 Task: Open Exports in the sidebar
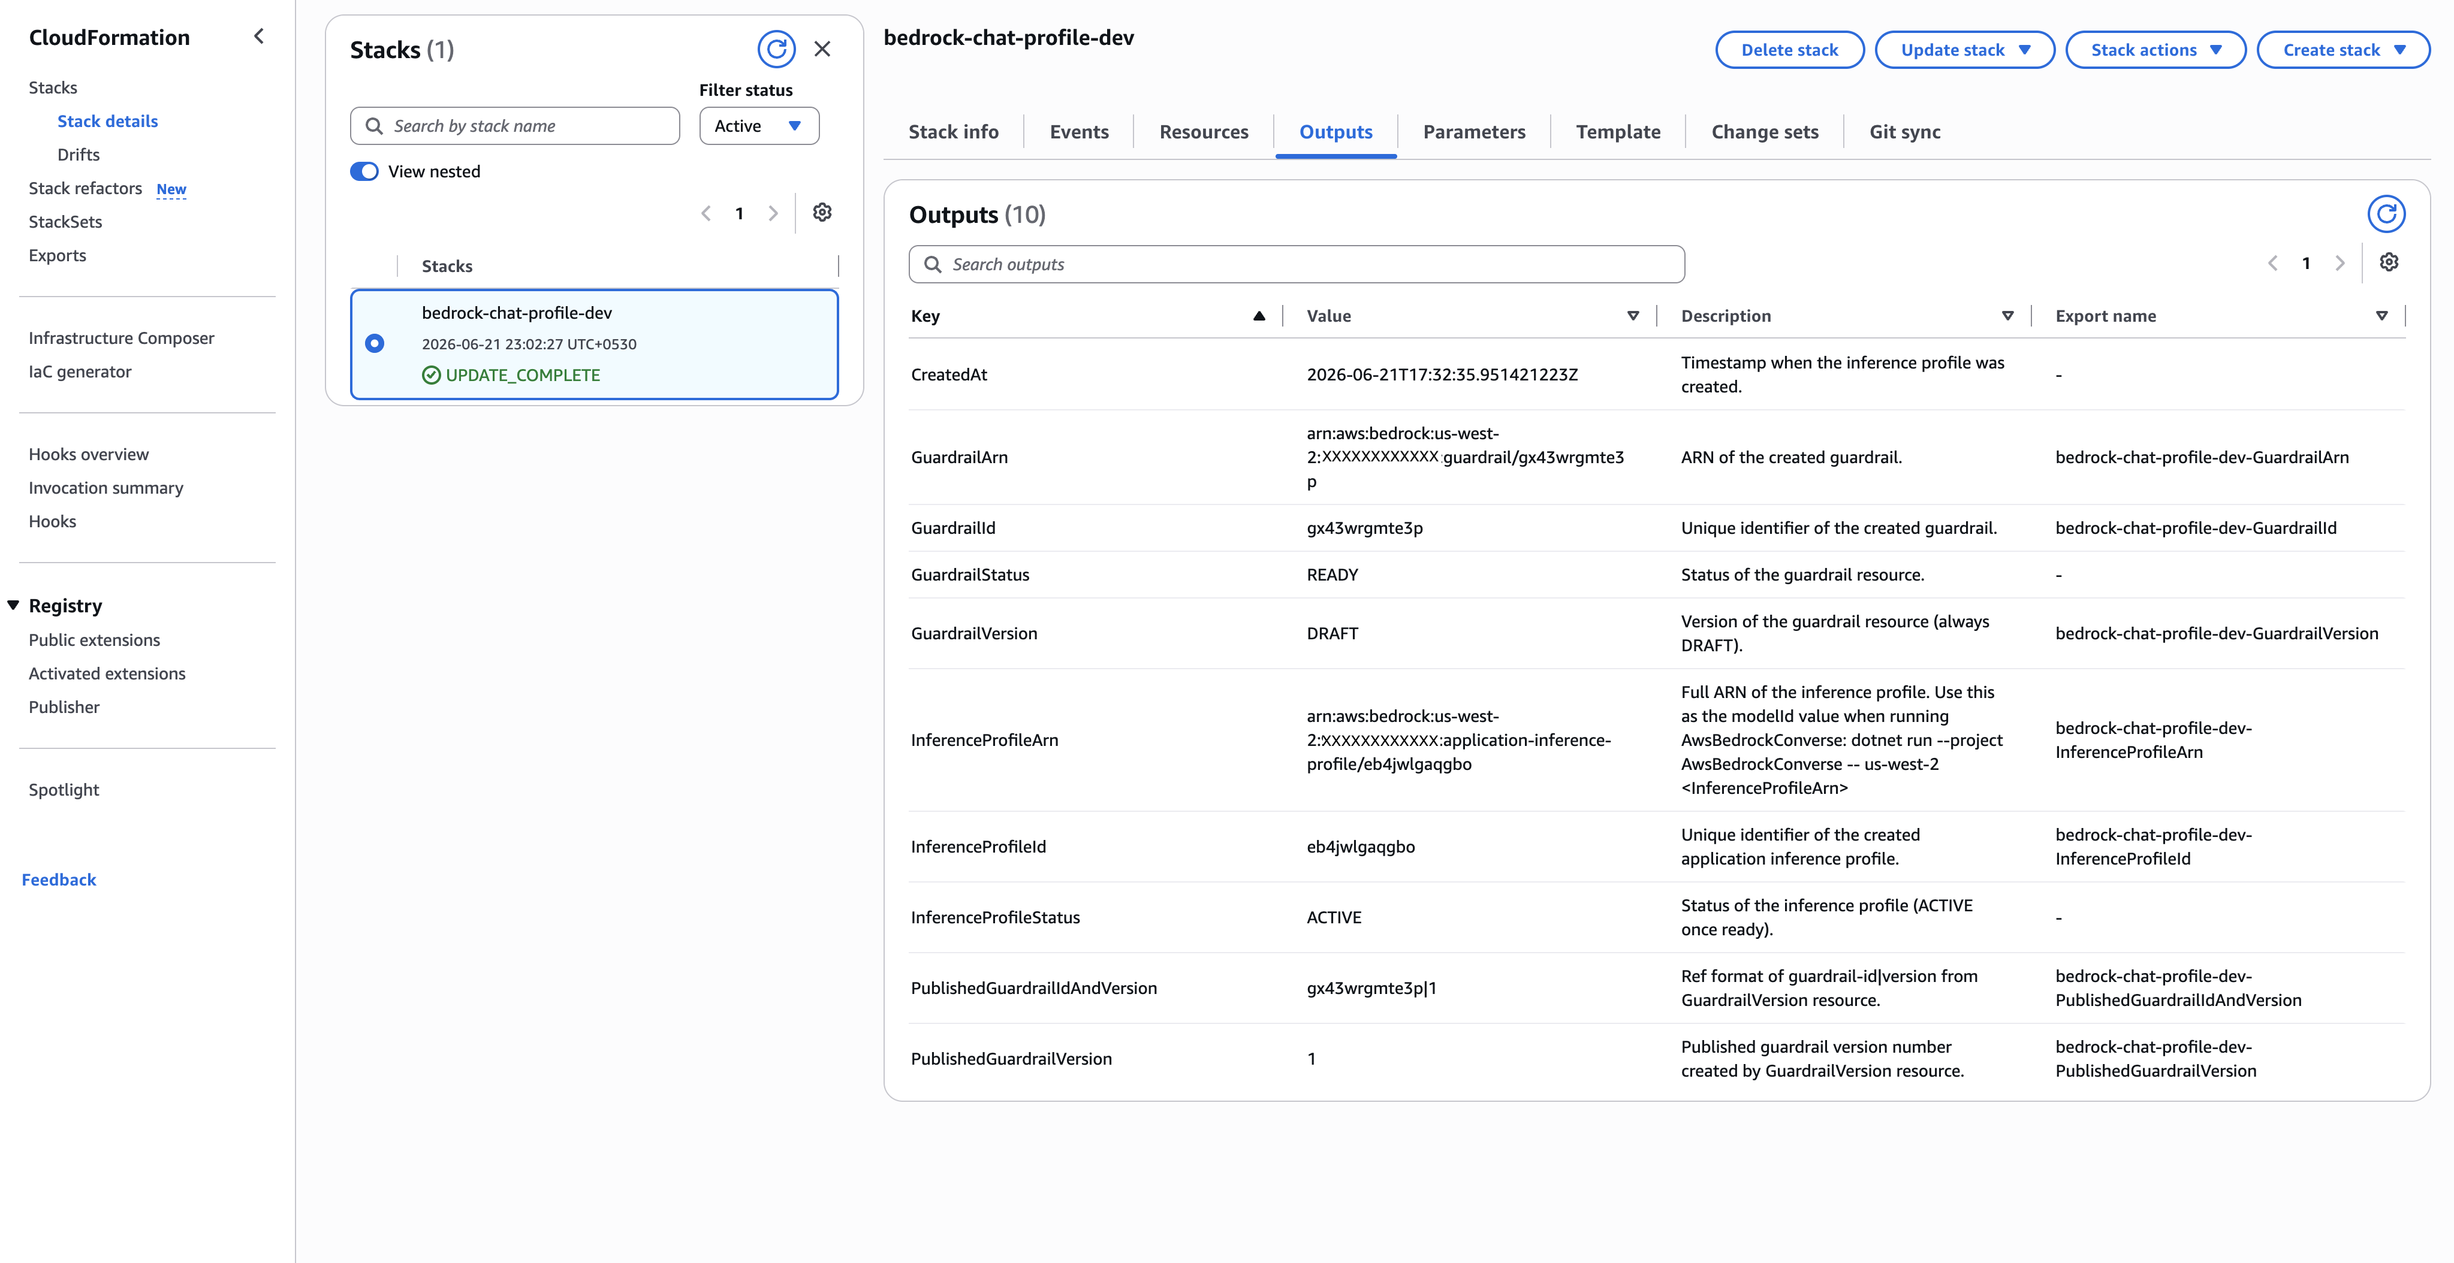[57, 255]
